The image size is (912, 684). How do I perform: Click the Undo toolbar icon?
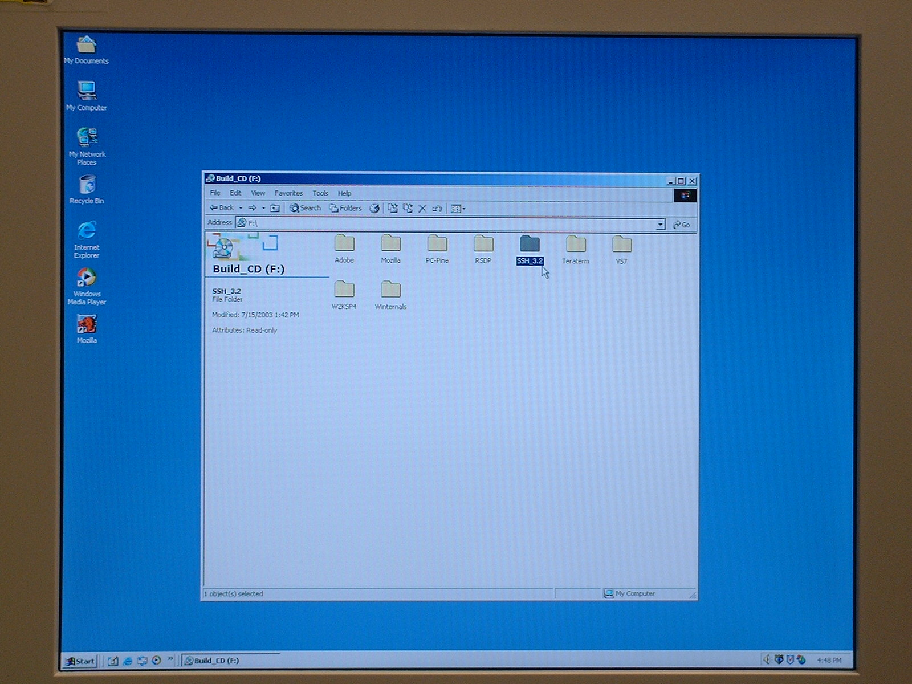pyautogui.click(x=437, y=209)
